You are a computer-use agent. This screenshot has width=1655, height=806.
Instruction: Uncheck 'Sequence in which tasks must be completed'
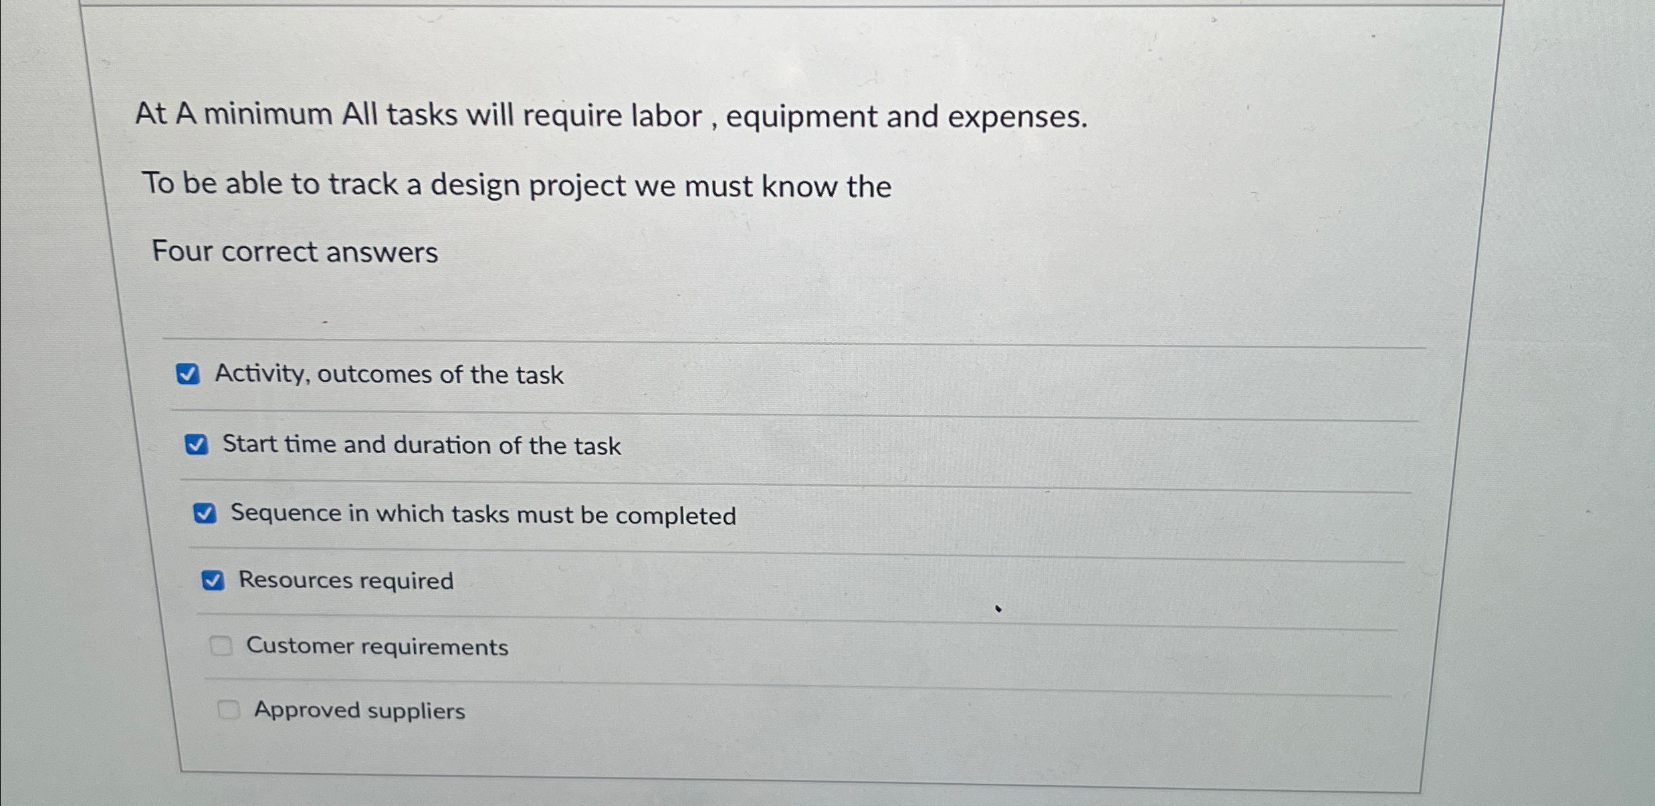tap(205, 513)
